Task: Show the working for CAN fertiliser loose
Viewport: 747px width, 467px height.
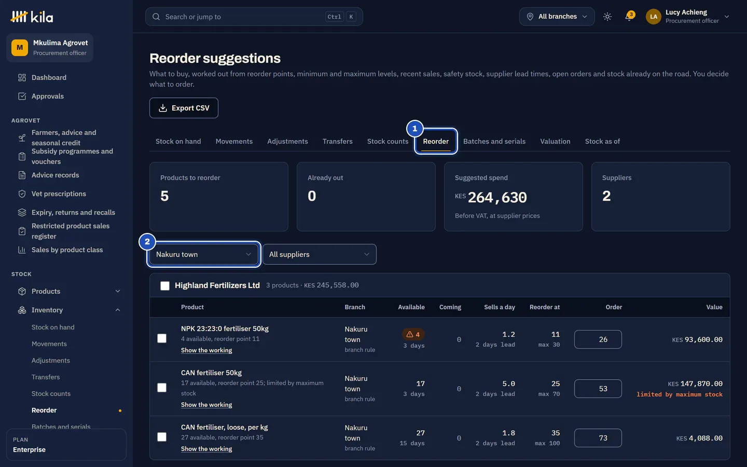Action: 206,449
